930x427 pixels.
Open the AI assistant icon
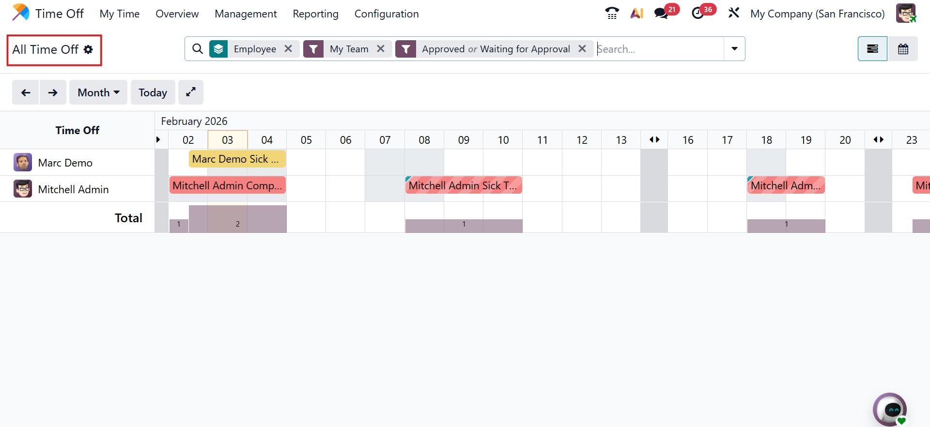coord(636,13)
